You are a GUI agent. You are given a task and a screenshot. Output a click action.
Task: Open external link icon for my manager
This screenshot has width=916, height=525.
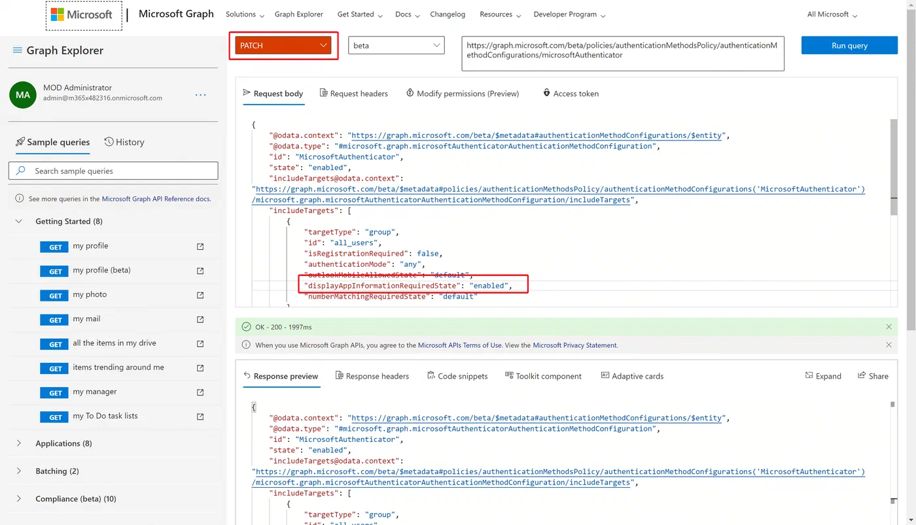(200, 392)
